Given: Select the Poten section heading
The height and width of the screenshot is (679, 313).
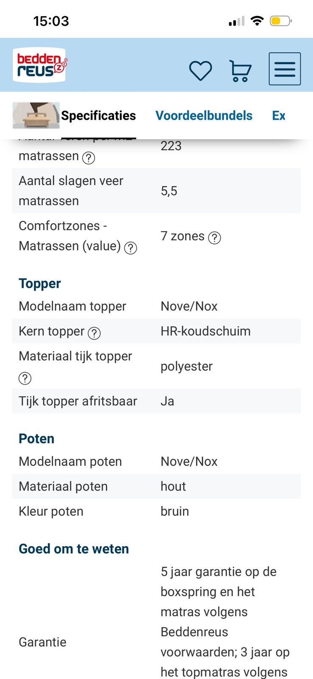Looking at the screenshot, I should 36,438.
